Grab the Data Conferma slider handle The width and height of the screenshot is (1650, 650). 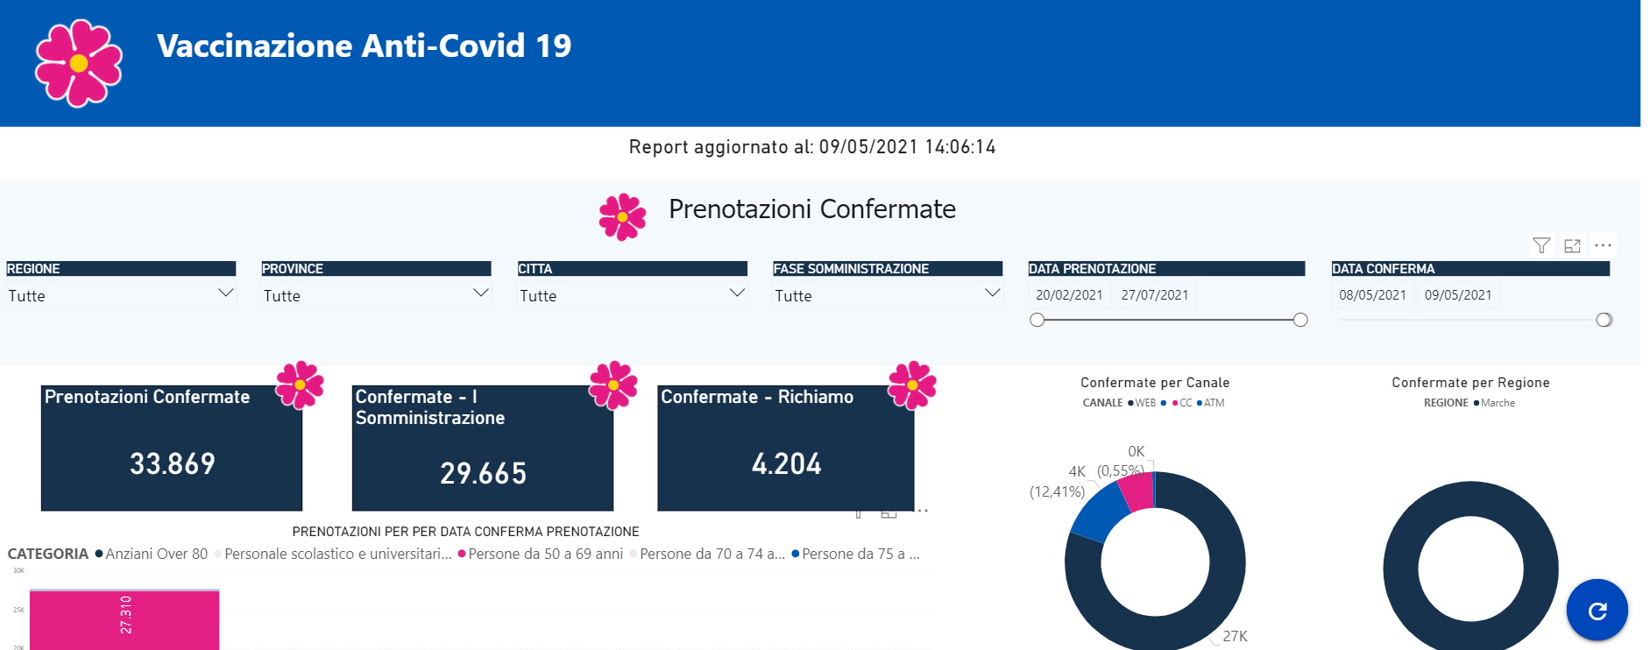point(1604,320)
